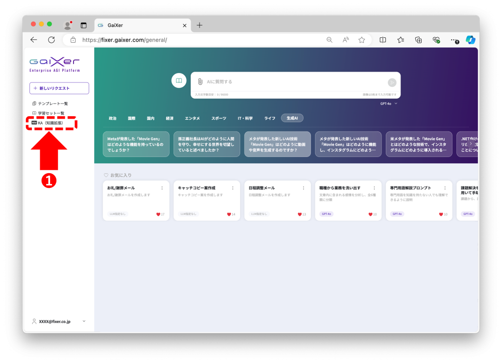Image resolution: width=502 pixels, height=363 pixels.
Task: Click the 新しいリクエスト button
Action: coord(59,88)
